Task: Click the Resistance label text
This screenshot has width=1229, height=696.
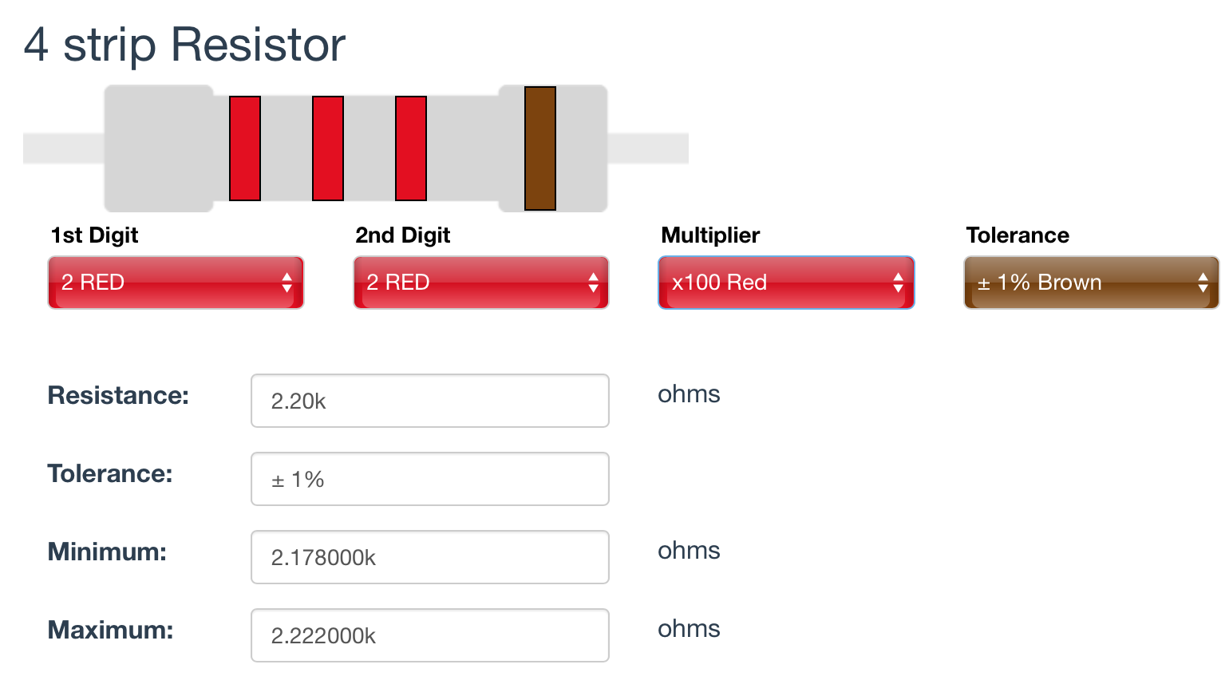Action: [118, 395]
